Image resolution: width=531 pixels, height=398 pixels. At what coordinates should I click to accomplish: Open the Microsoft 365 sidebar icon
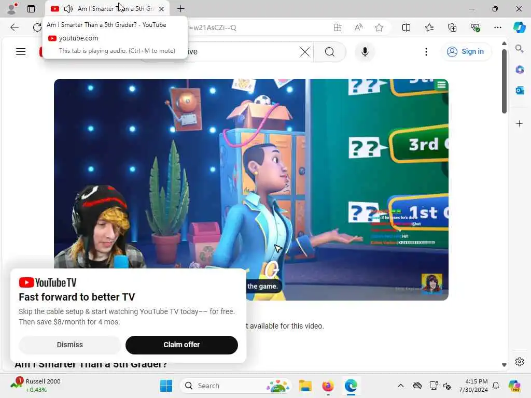[x=520, y=70]
